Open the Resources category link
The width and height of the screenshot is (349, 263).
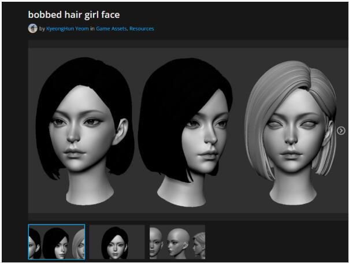coord(142,29)
